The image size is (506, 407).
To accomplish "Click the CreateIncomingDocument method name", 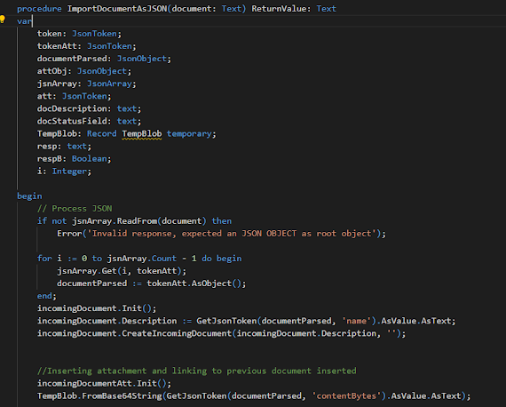I will pos(177,333).
